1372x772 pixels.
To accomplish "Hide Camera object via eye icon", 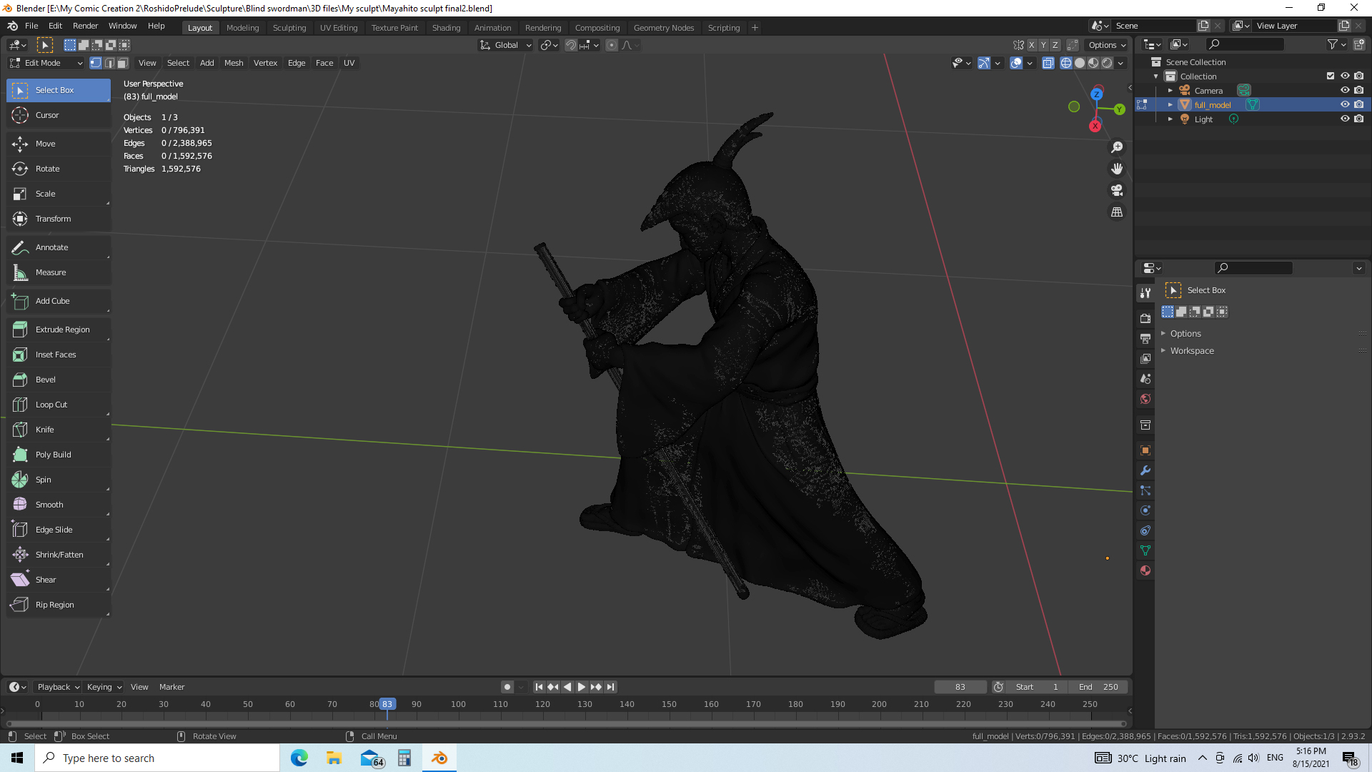I will 1345,90.
